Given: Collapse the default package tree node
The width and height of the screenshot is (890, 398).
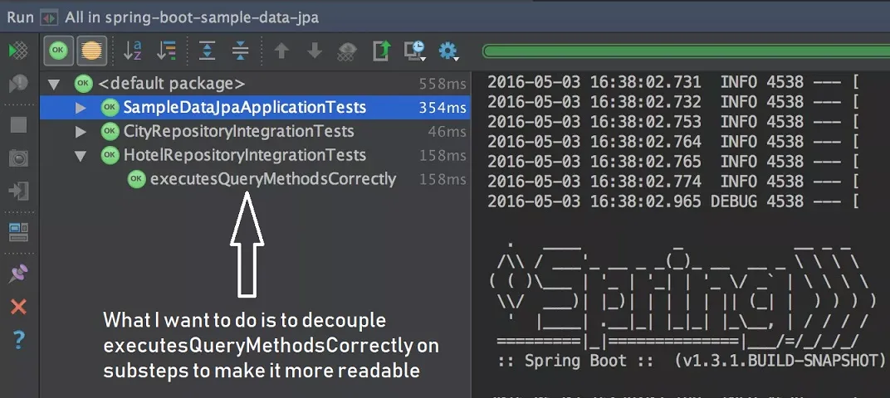Looking at the screenshot, I should coord(54,84).
